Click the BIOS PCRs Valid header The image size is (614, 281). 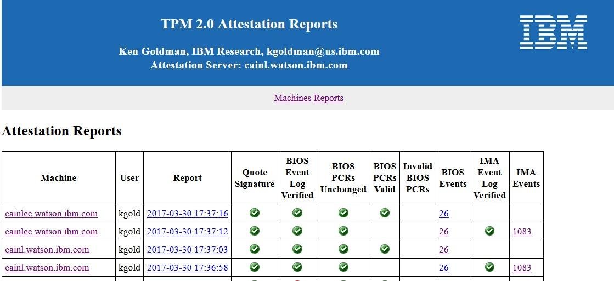(x=385, y=178)
